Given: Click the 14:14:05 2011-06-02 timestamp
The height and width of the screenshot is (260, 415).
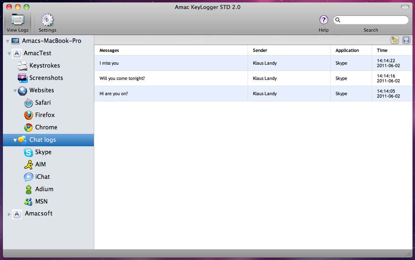Looking at the screenshot, I should [x=388, y=94].
